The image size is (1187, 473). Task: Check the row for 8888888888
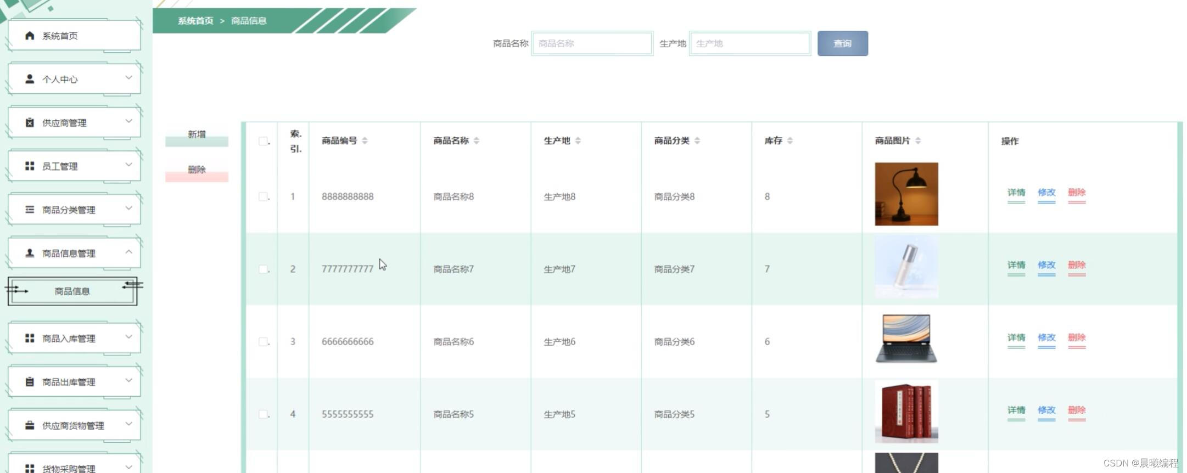click(x=264, y=196)
